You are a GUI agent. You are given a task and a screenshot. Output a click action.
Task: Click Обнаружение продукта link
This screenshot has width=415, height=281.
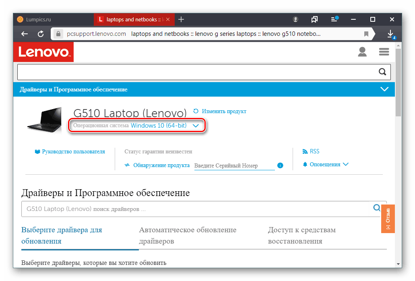161,165
